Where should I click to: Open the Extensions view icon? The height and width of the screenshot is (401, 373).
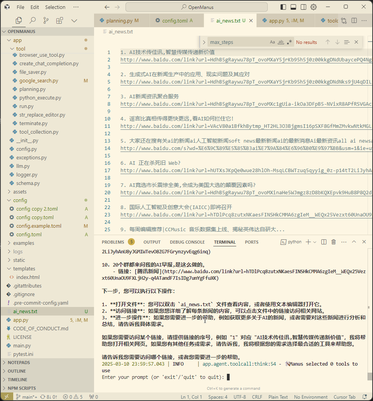[59, 21]
